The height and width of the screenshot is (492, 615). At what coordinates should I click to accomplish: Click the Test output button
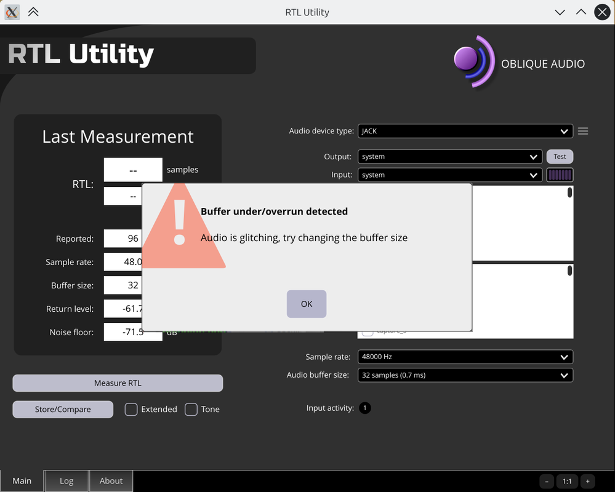(x=560, y=157)
